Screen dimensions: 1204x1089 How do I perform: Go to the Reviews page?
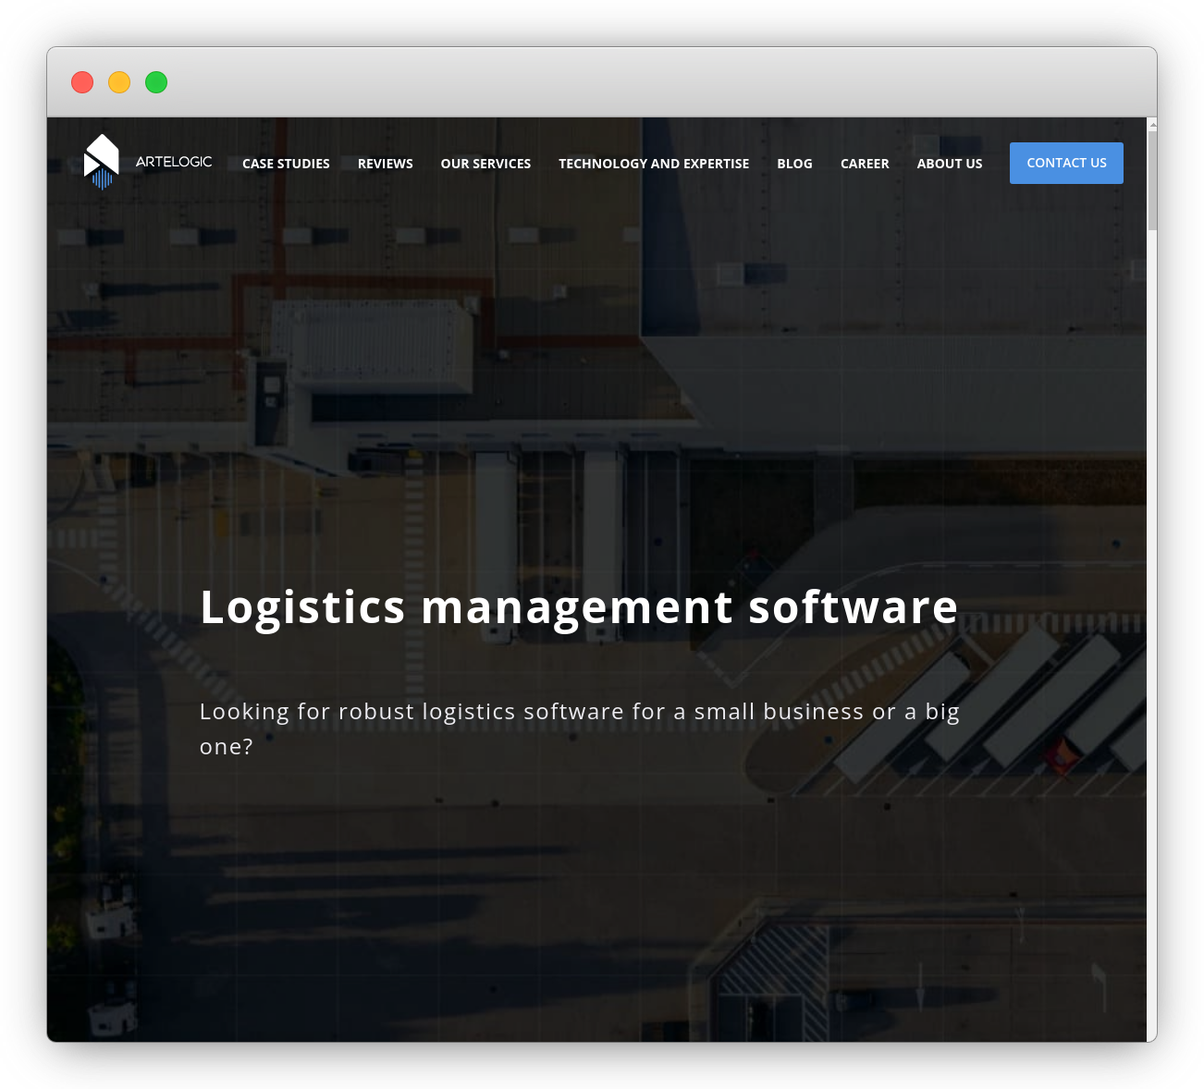click(386, 164)
